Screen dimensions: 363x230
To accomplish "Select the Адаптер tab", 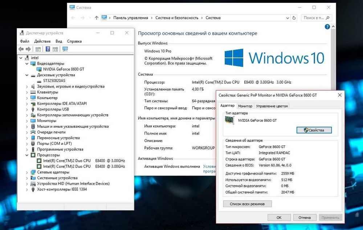I will point(227,106).
